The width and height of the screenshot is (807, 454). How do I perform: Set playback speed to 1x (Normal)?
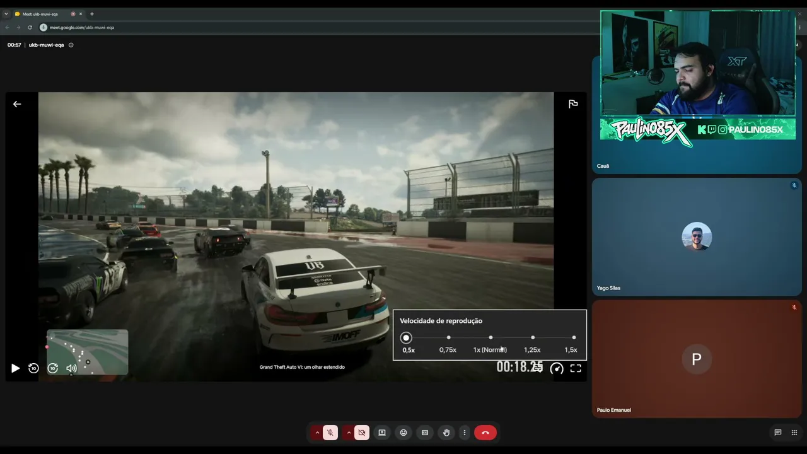pos(491,338)
